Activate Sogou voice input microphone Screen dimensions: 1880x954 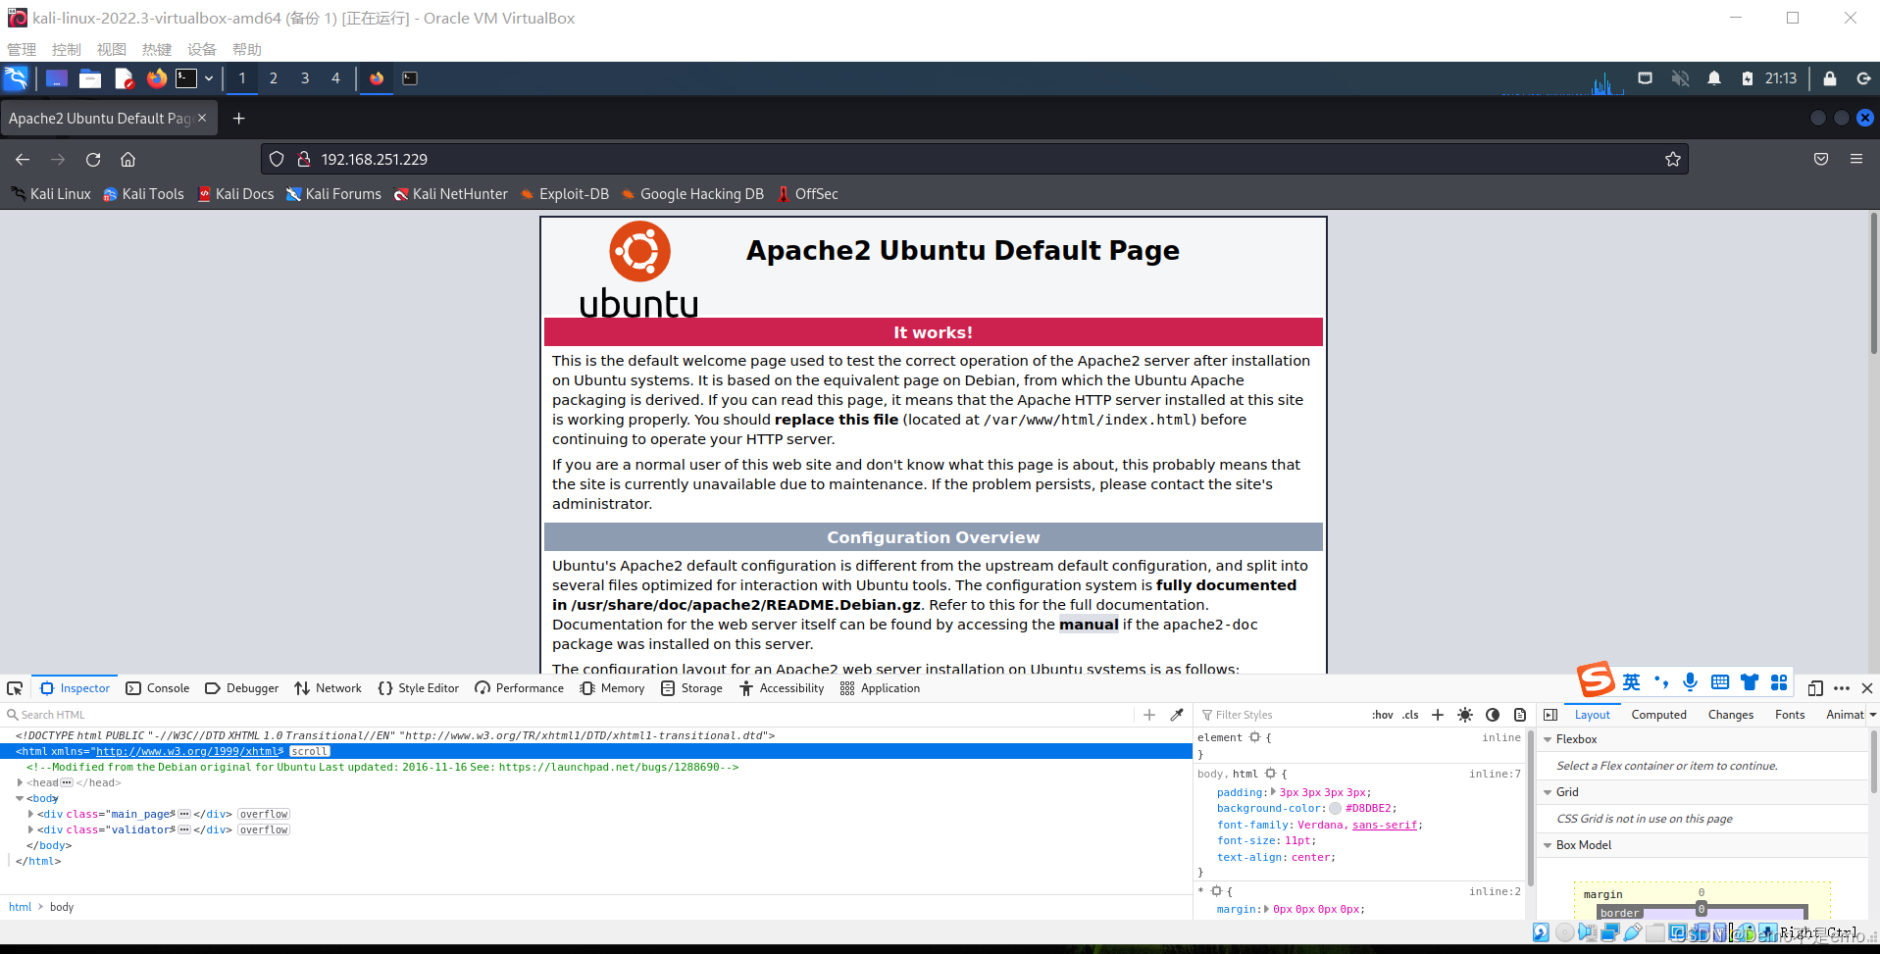tap(1690, 682)
